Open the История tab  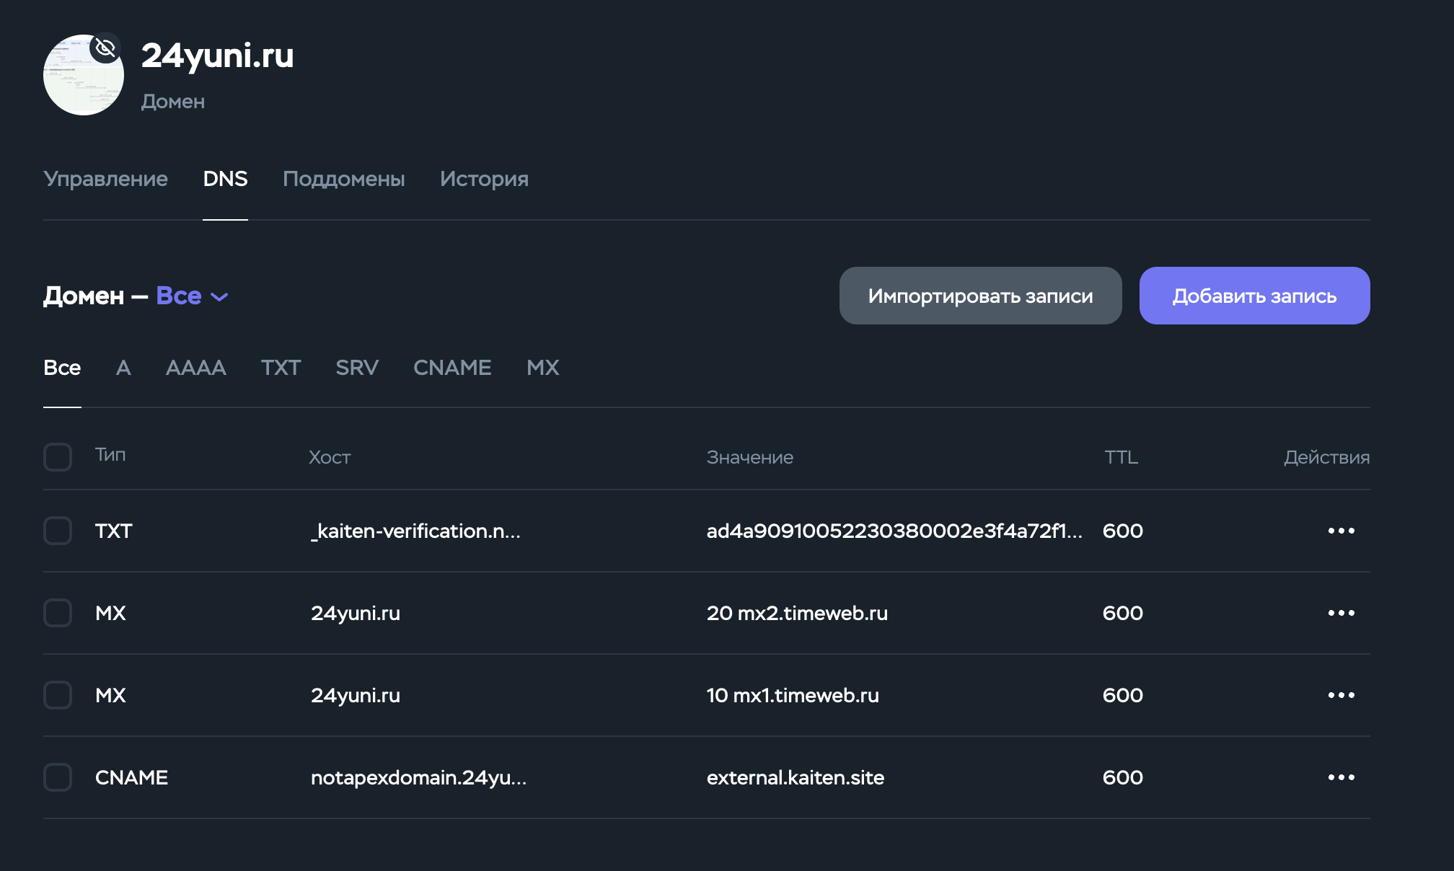pyautogui.click(x=484, y=179)
